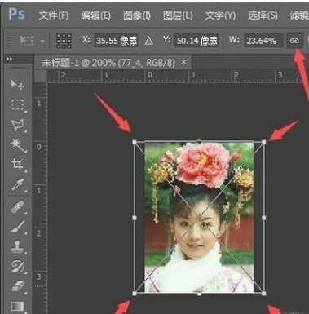Click the bottom-middle transform handle

pos(200,294)
